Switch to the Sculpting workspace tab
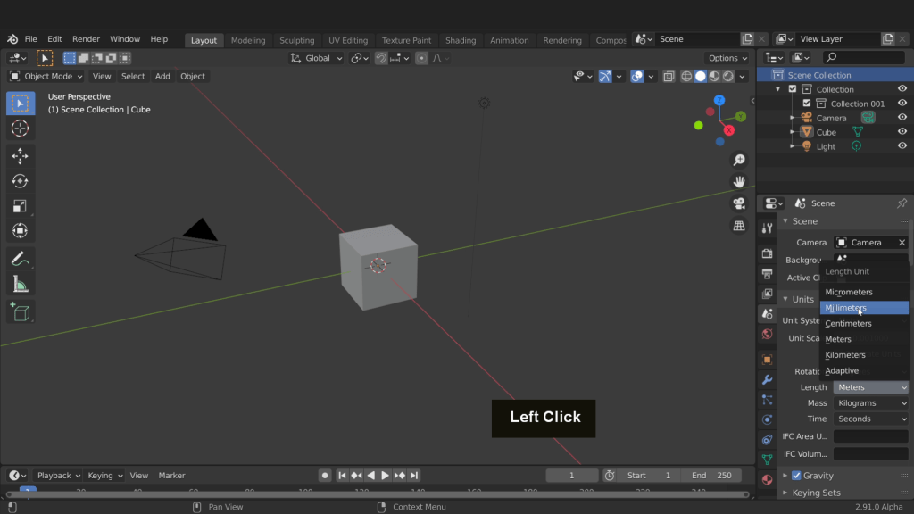The image size is (914, 514). click(296, 40)
